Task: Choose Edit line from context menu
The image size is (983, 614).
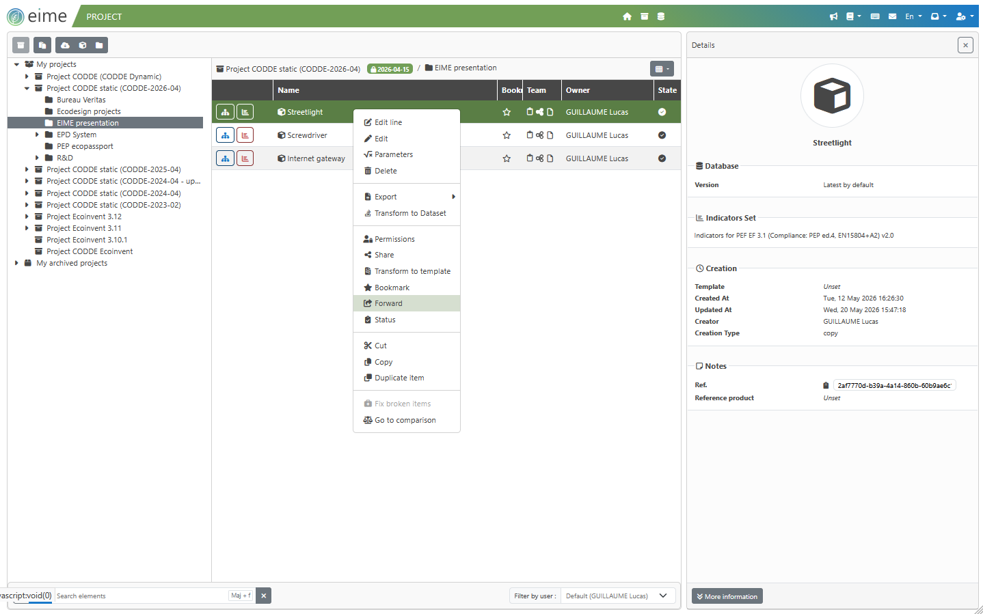Action: click(407, 122)
